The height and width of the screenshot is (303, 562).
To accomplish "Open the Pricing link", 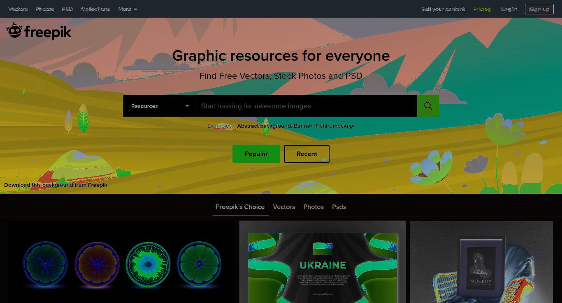I will click(482, 9).
